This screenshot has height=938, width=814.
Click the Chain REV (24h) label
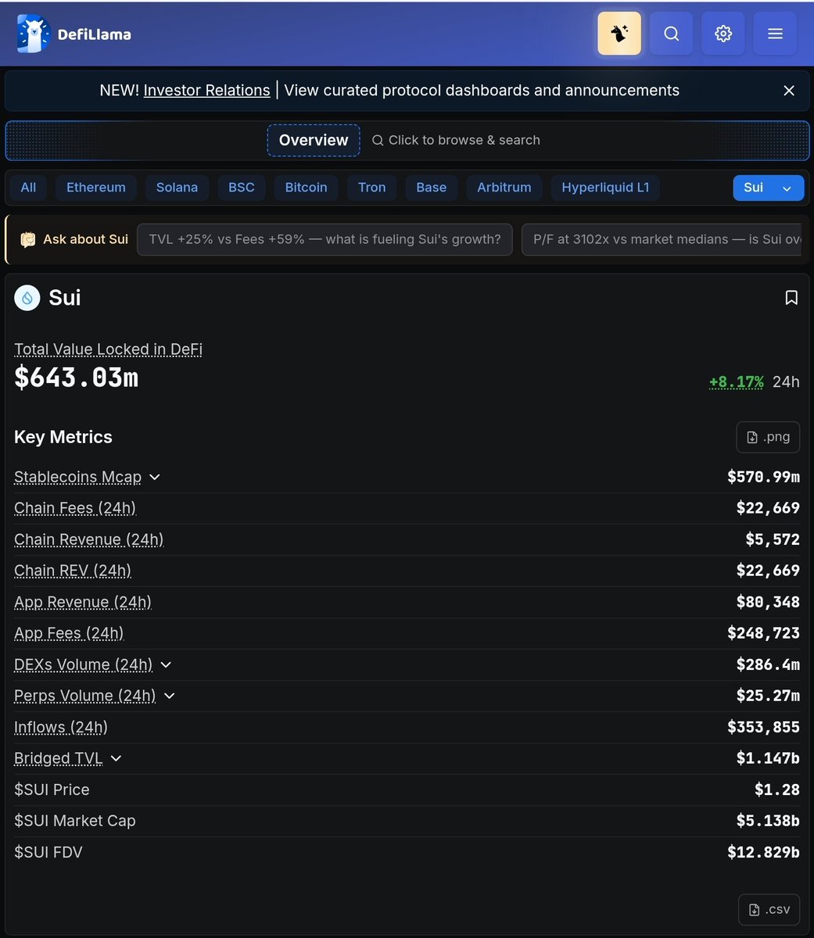coord(73,571)
